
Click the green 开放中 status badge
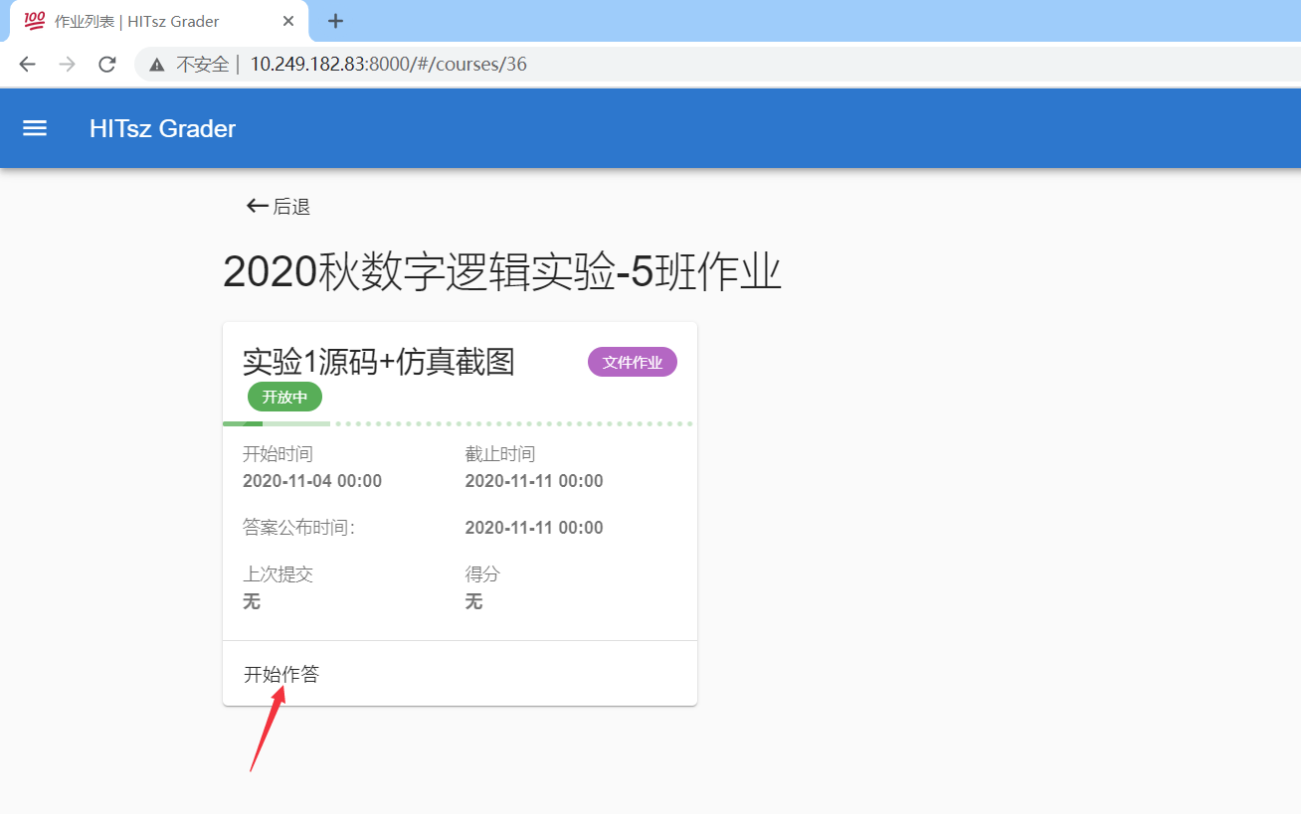284,398
